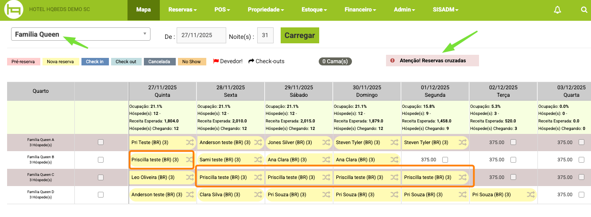Click shuffle icon on Sami teste reservation

pos(258,160)
